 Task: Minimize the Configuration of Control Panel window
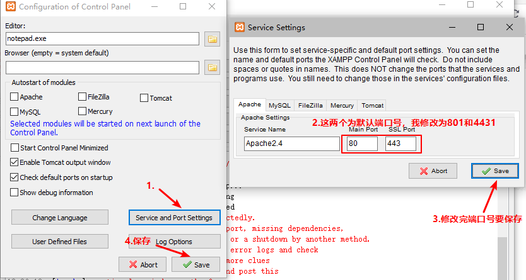[155, 6]
